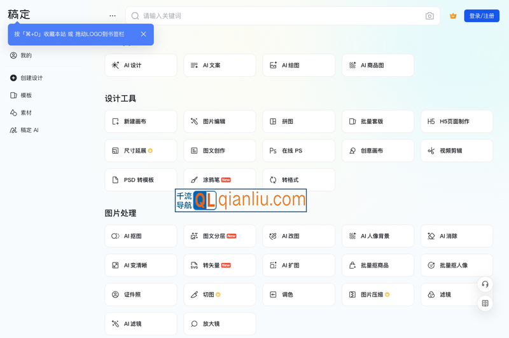Open 素材 in the sidebar
Screen dimensions: 509x338
(x=21, y=113)
